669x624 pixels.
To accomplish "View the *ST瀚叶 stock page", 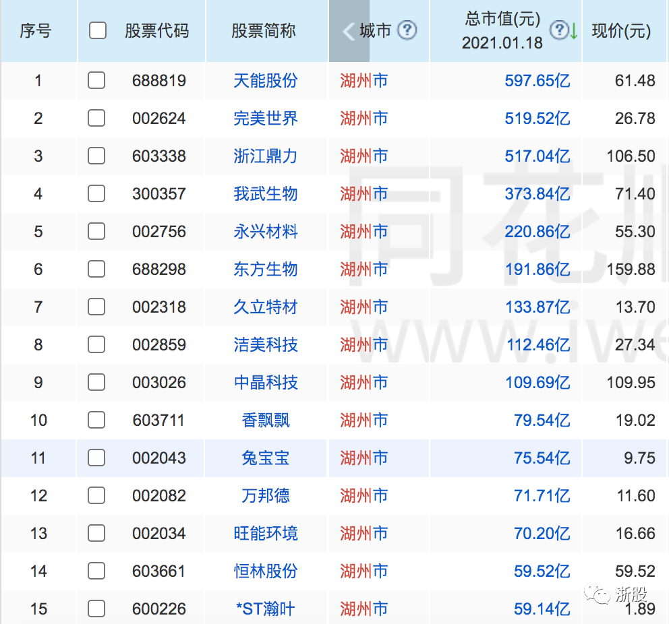I will click(266, 609).
